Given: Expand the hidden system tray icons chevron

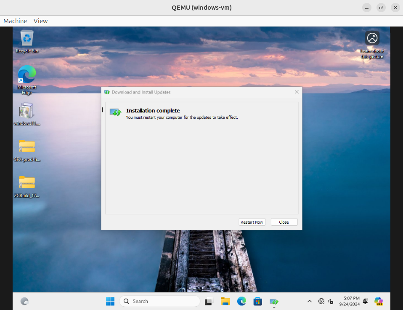Looking at the screenshot, I should point(310,301).
